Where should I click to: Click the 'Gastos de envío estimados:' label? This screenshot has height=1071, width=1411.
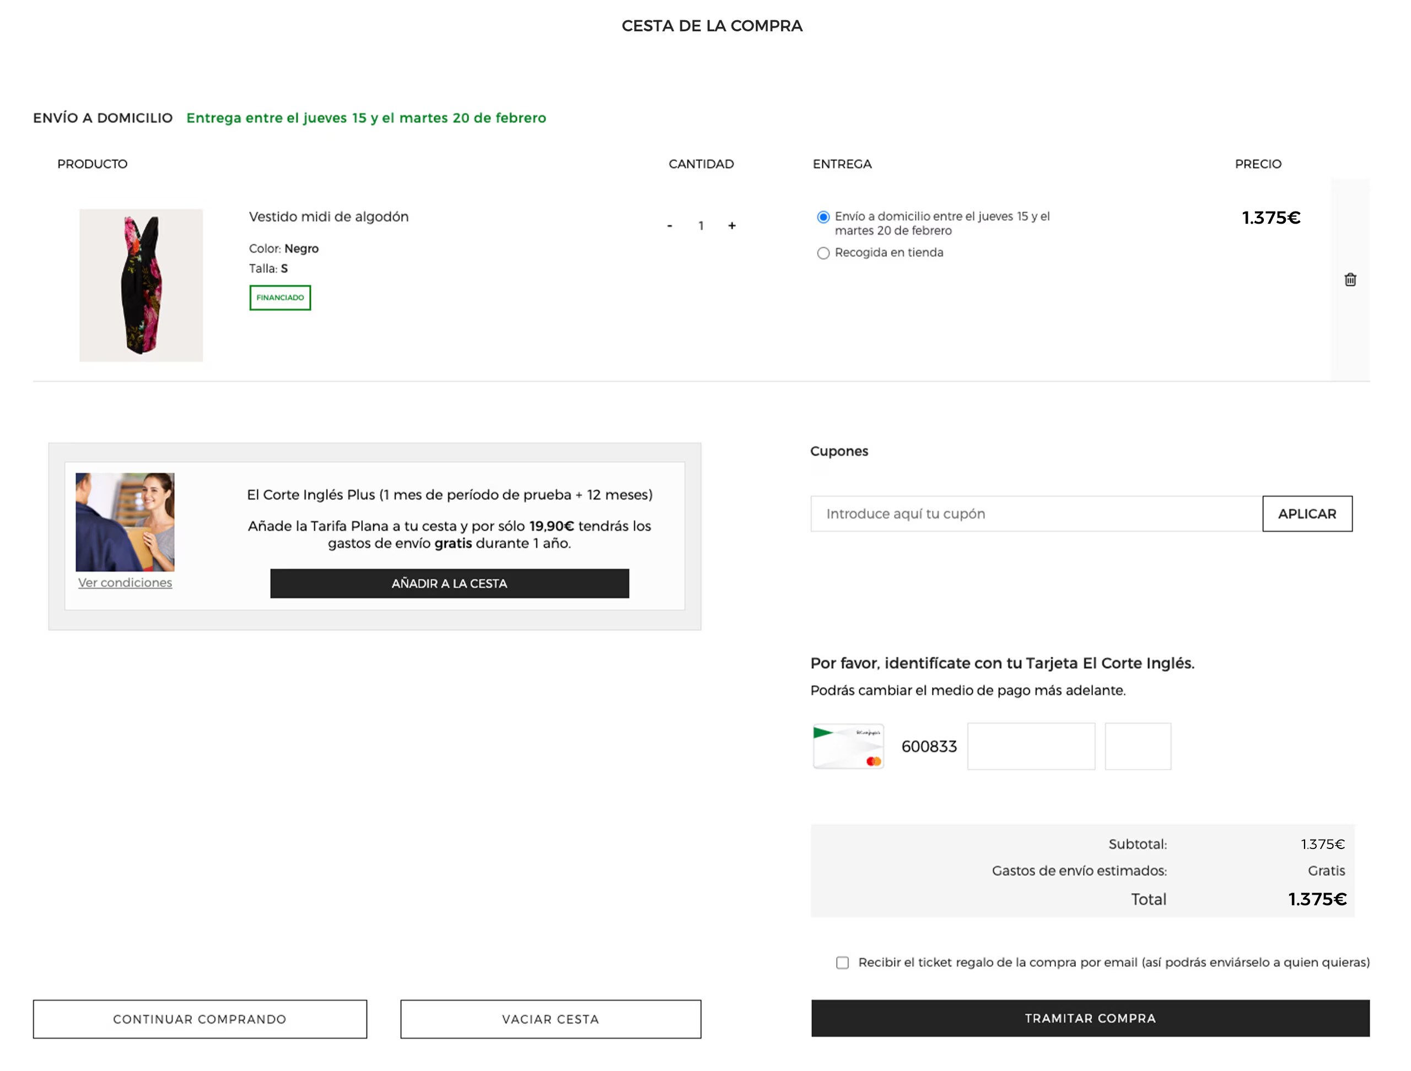click(1079, 871)
